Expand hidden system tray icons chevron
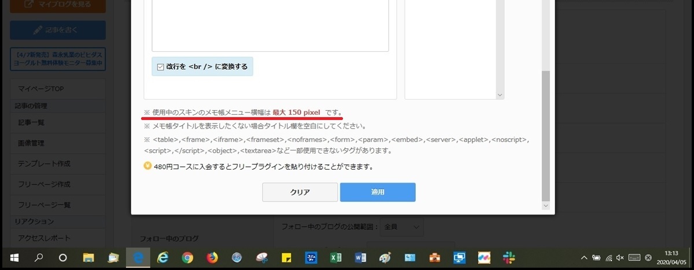This screenshot has width=694, height=270. 584,258
